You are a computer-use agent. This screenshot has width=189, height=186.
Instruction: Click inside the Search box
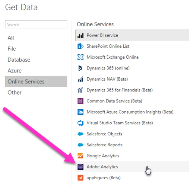(36, 24)
